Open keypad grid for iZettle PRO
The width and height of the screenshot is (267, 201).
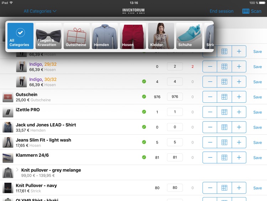click(224, 112)
